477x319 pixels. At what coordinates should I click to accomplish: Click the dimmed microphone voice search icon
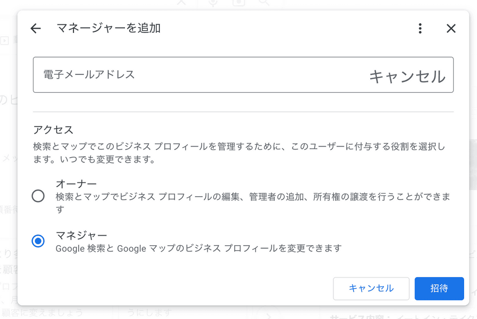click(213, 3)
